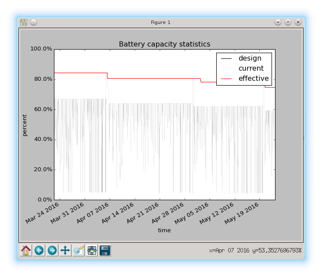Save the figure with the floppy disk icon

(x=105, y=251)
